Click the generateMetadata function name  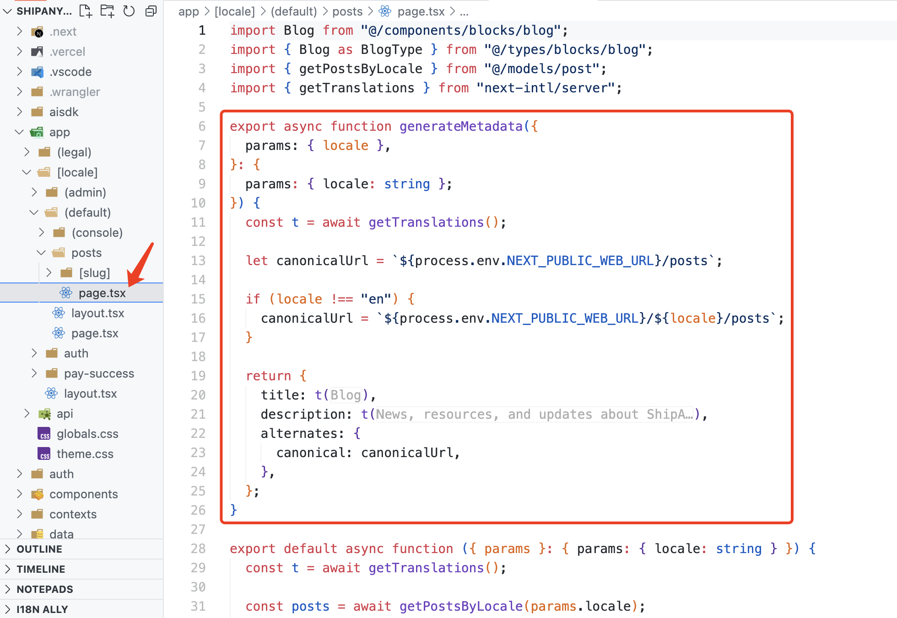click(461, 126)
